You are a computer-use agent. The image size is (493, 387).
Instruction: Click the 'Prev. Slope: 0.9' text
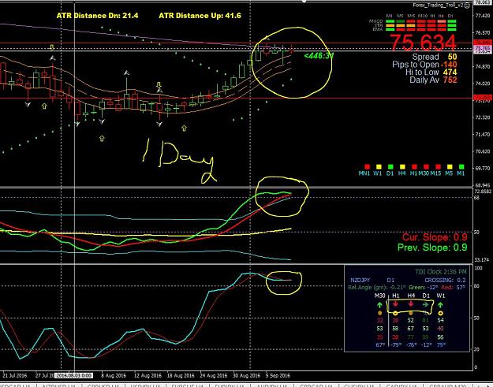(x=432, y=247)
